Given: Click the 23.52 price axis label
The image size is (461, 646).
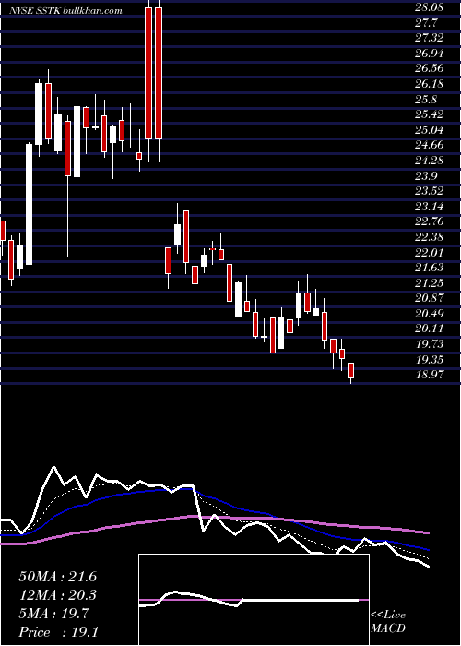Looking at the screenshot, I should [430, 191].
